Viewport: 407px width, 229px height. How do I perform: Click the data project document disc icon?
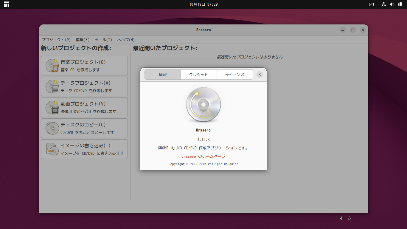click(52, 86)
